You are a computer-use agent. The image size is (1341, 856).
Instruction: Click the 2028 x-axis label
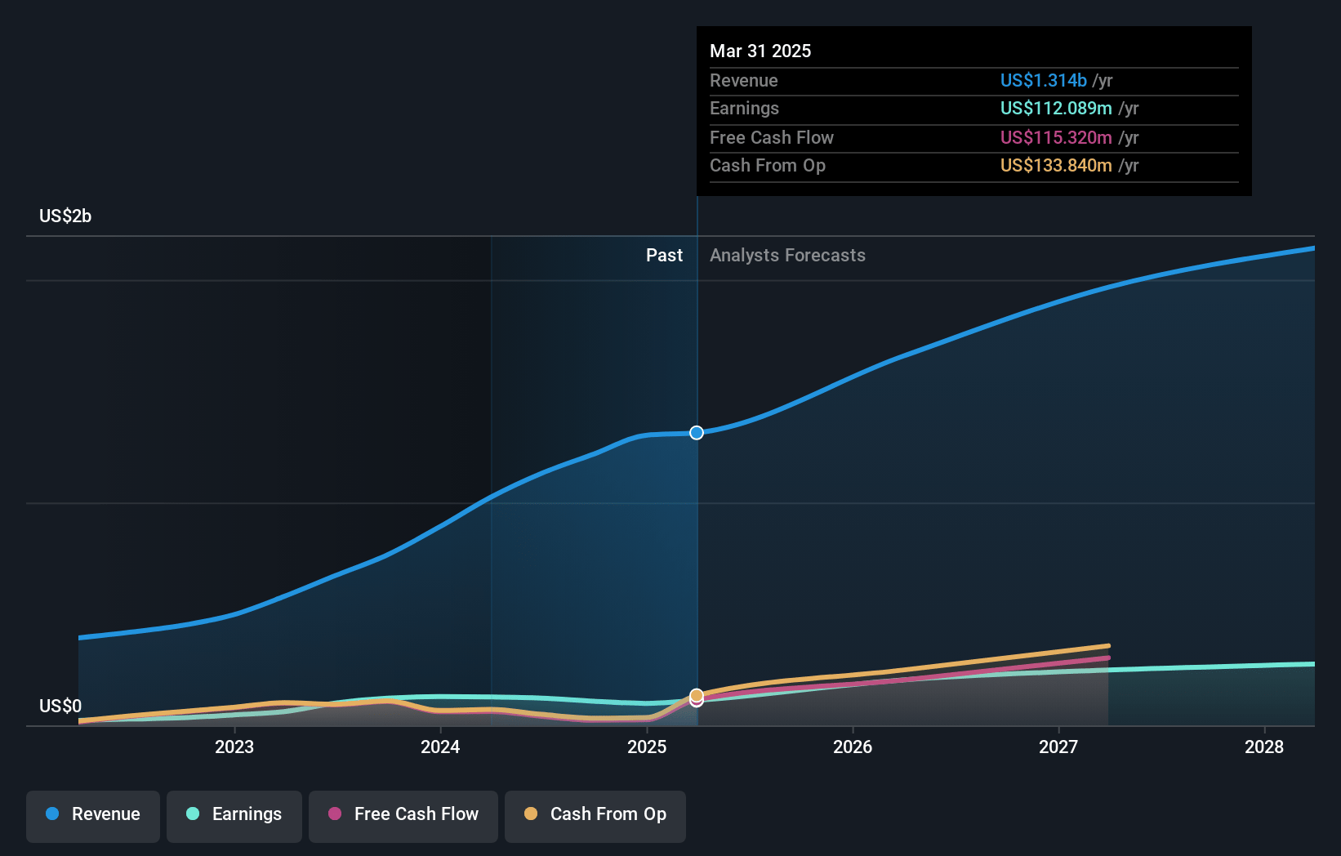tap(1264, 747)
